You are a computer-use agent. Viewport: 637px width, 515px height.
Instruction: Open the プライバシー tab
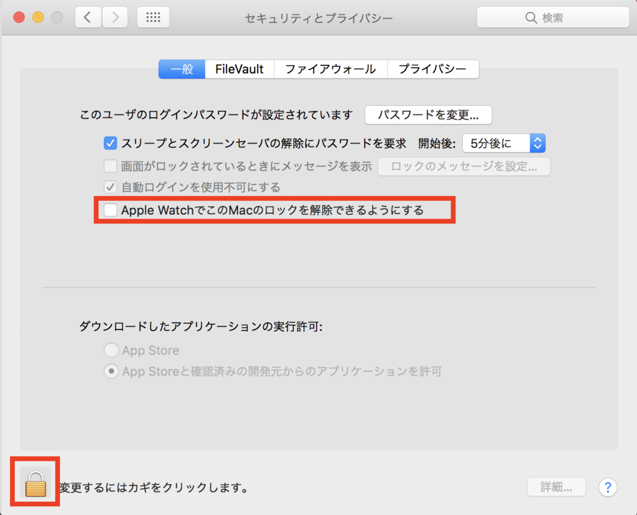[433, 69]
